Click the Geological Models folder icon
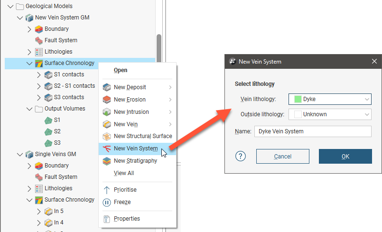Viewport: 382px width, 232px height. point(20,6)
